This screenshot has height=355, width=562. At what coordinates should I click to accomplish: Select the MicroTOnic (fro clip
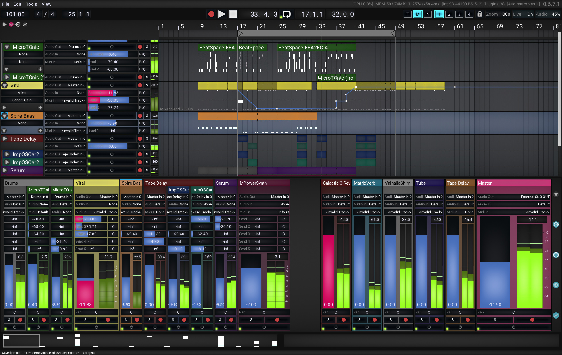pos(336,78)
